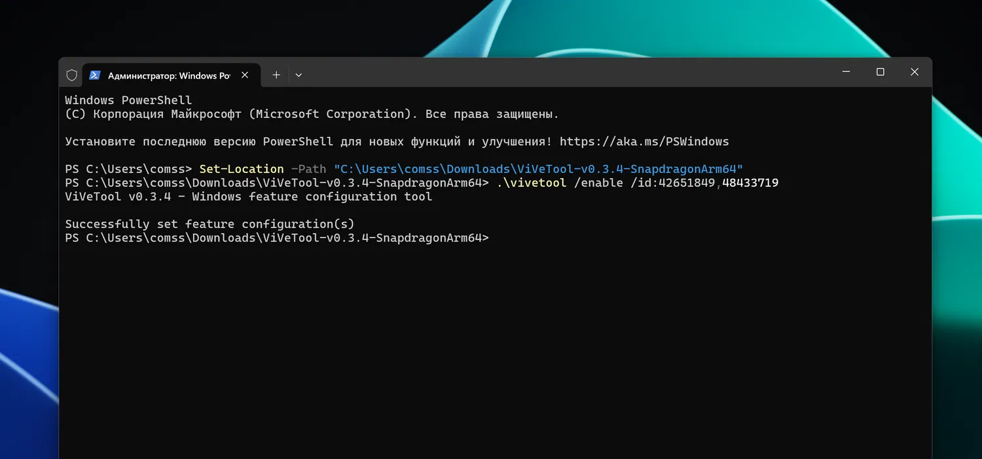Click the /enable parameter text
This screenshot has width=982, height=459.
click(x=598, y=183)
